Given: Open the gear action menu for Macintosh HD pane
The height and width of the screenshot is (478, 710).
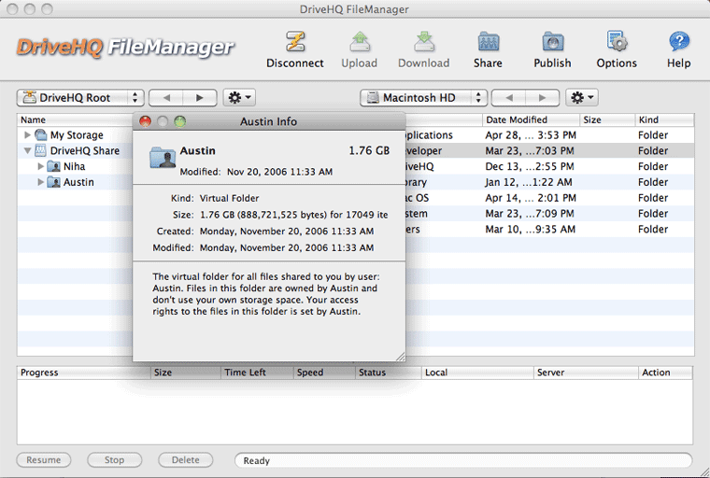Looking at the screenshot, I should coord(582,97).
